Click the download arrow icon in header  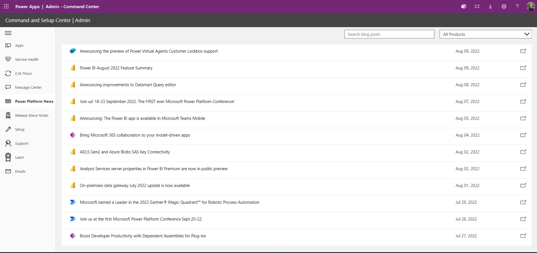[490, 6]
